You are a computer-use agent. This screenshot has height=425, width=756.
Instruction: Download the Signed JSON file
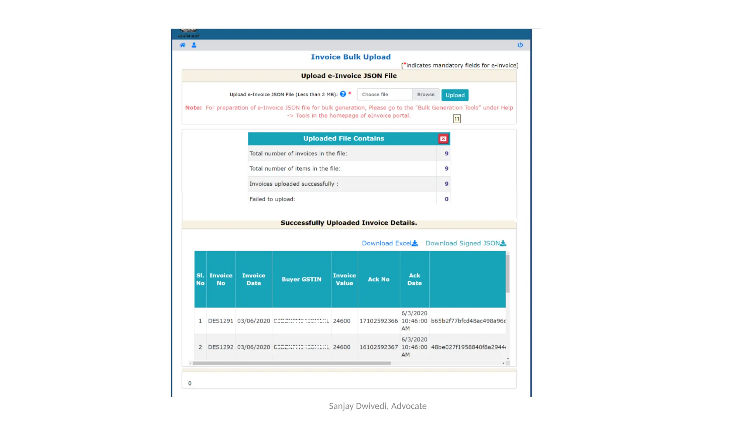coord(465,243)
